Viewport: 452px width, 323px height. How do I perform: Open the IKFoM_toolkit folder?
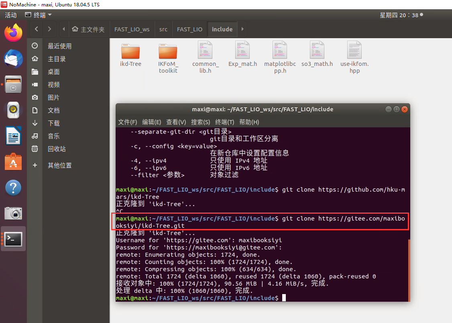(168, 57)
